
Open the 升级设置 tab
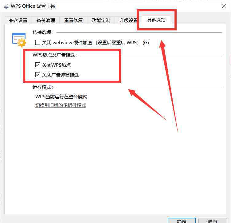coord(128,20)
